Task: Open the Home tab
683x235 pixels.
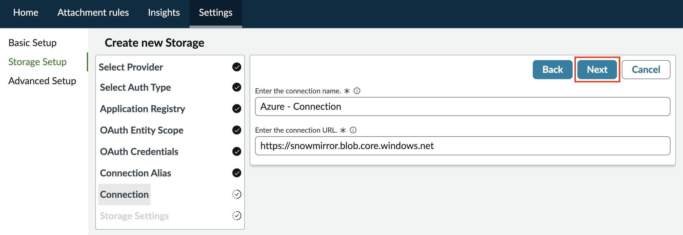Action: (x=26, y=12)
